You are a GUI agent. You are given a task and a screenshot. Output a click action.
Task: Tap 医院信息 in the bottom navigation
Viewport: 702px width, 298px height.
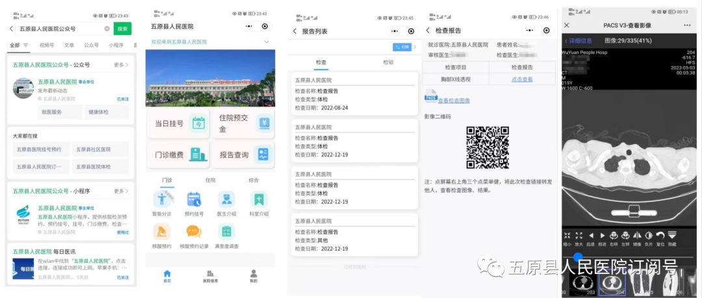point(210,276)
